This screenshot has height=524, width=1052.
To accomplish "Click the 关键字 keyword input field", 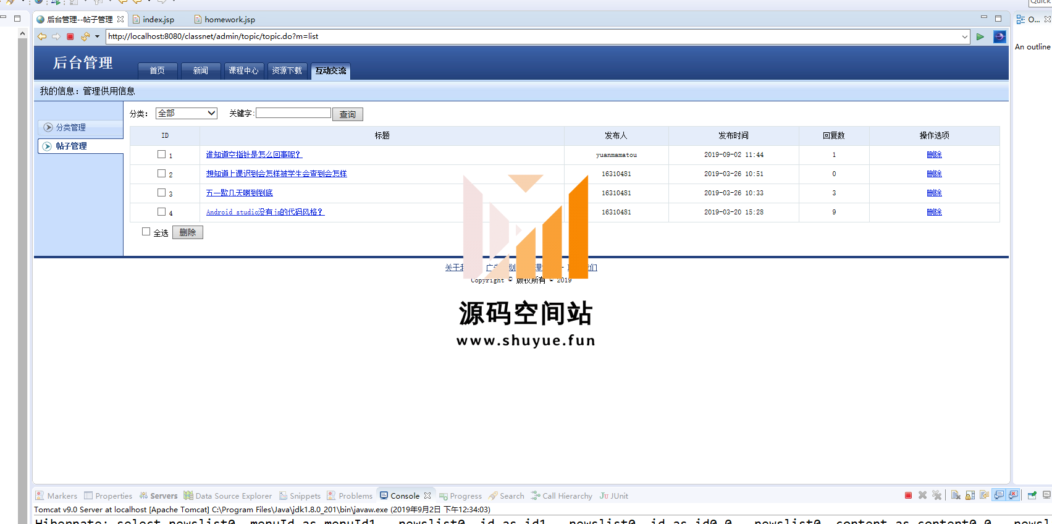I will pyautogui.click(x=293, y=113).
